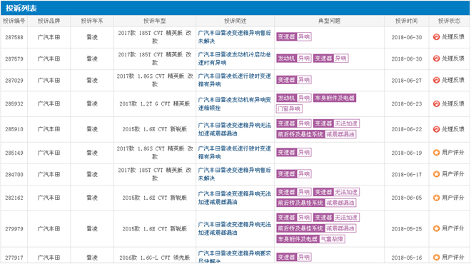Click the 发动机 异响 tag in row 287579
This screenshot has height=264, width=471.
point(293,59)
